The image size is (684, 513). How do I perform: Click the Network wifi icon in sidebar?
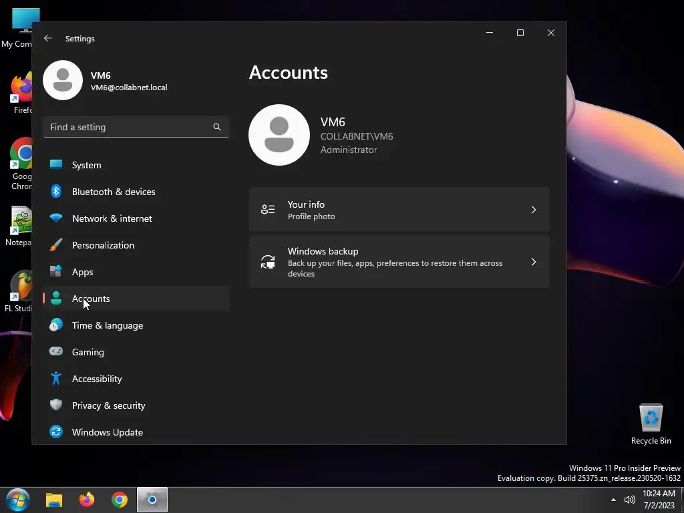coord(56,218)
